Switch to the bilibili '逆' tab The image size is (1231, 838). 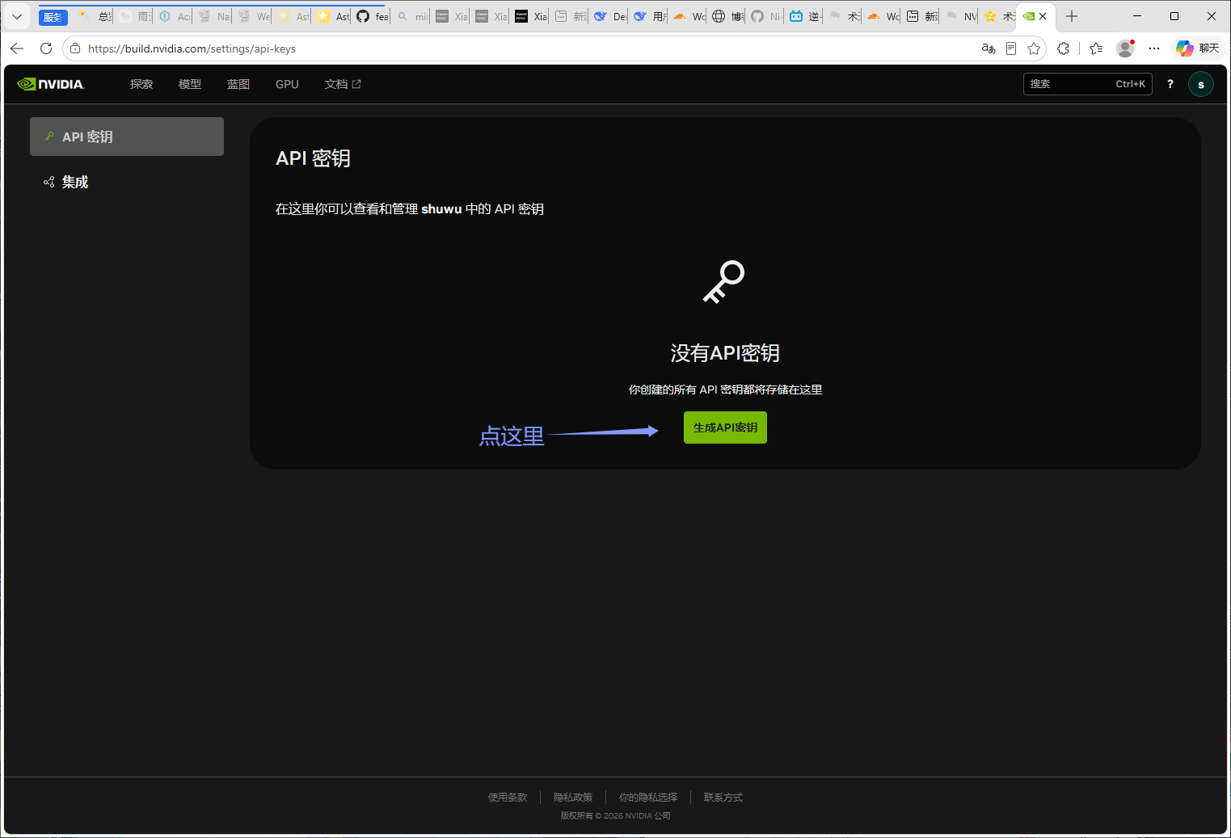coord(804,16)
